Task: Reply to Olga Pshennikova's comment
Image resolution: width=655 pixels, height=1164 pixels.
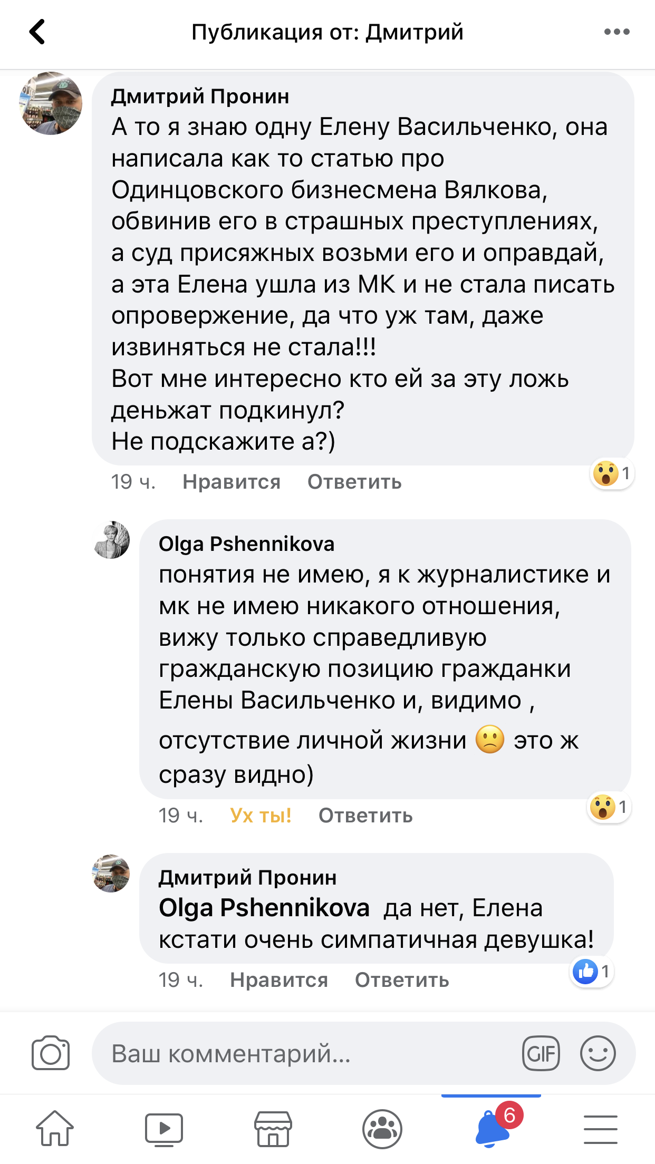Action: (x=365, y=816)
